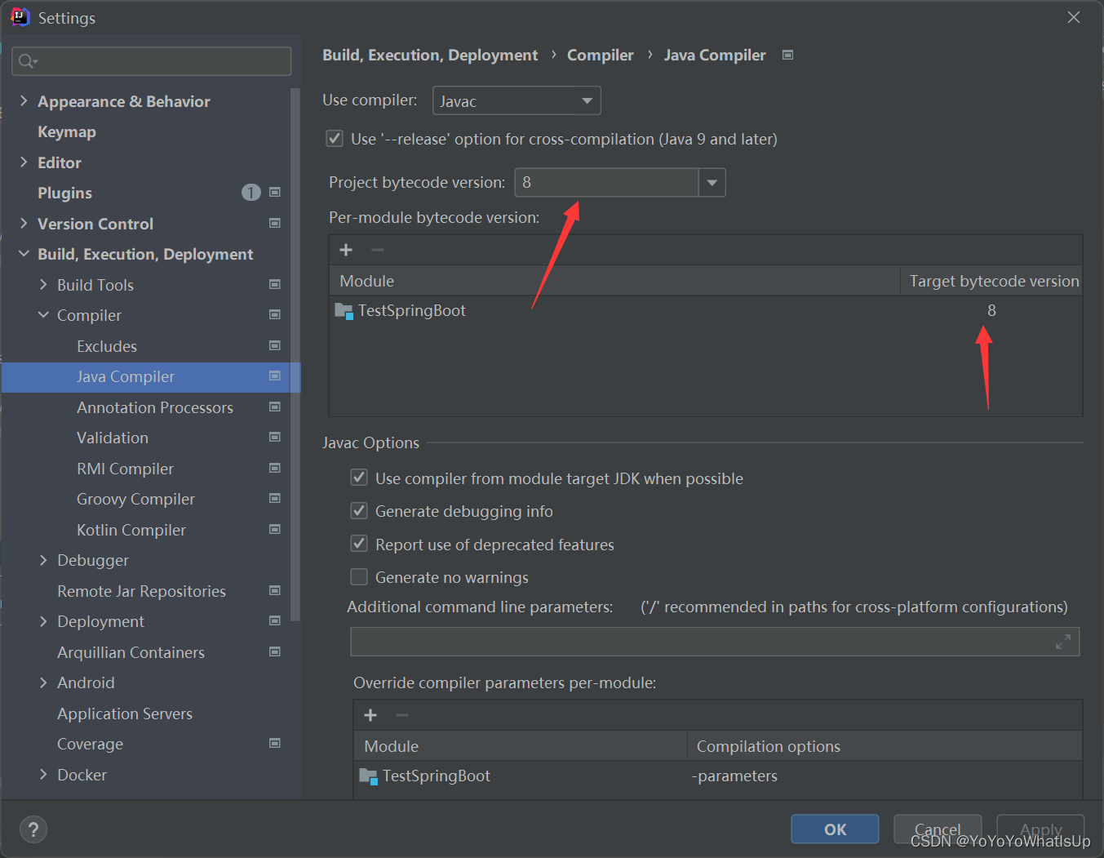Expand the Docker tree node
Screen dimensions: 1104x858
click(x=43, y=774)
